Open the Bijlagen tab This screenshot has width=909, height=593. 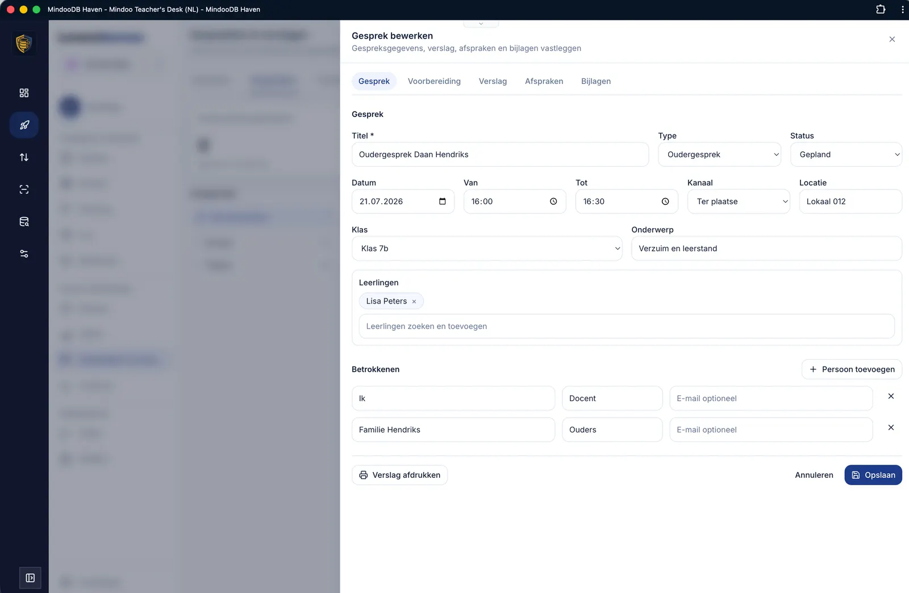point(596,81)
